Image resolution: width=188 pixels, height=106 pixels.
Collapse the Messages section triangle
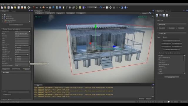tap(2, 72)
